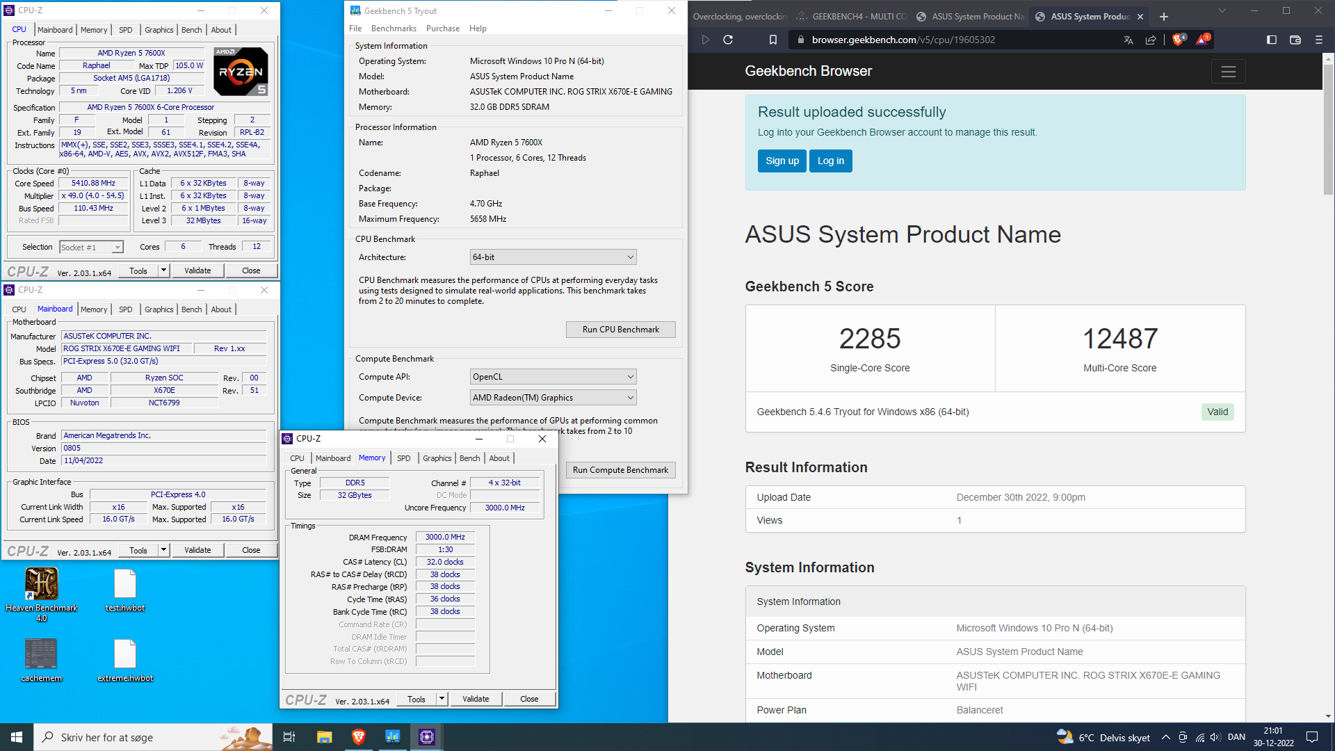Screen dimensions: 1335x751
Task: Open the notification center icon
Action: (x=1312, y=737)
